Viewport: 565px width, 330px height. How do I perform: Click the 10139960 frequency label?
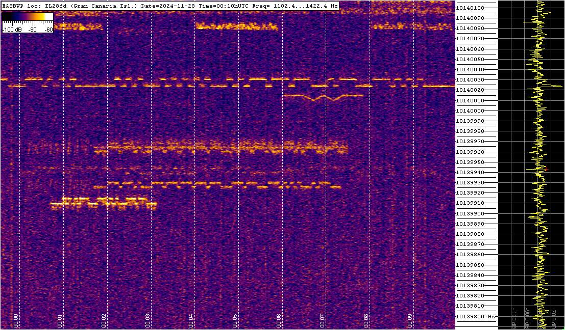(470, 152)
